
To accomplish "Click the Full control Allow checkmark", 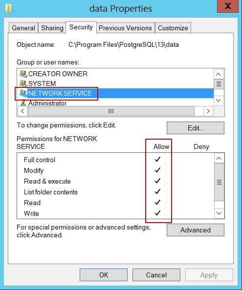I will tap(157, 159).
